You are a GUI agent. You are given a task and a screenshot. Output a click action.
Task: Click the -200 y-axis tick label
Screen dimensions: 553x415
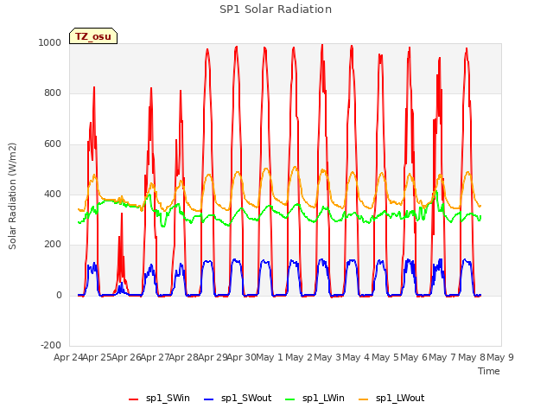tap(51, 345)
